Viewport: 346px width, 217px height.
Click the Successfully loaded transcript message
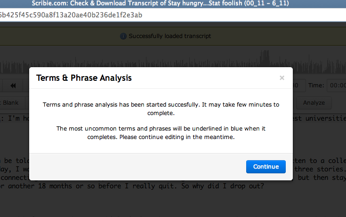[x=170, y=36]
